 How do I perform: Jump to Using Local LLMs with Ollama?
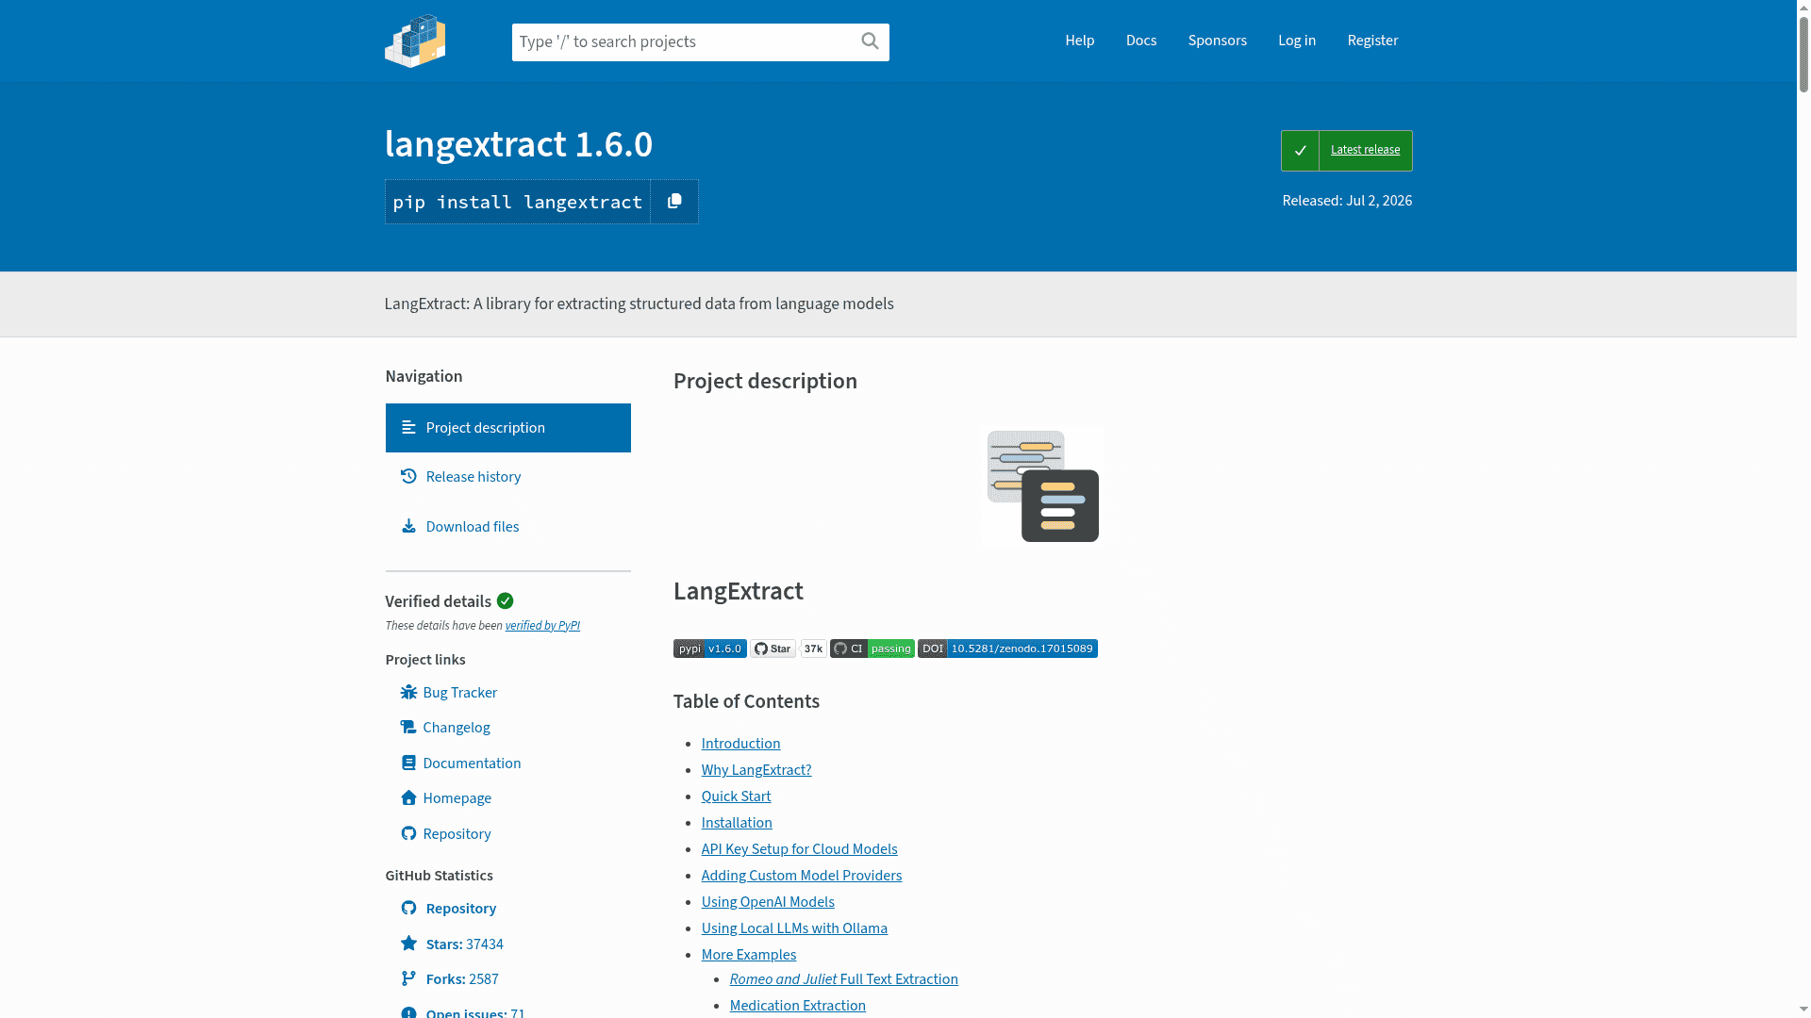click(x=794, y=928)
